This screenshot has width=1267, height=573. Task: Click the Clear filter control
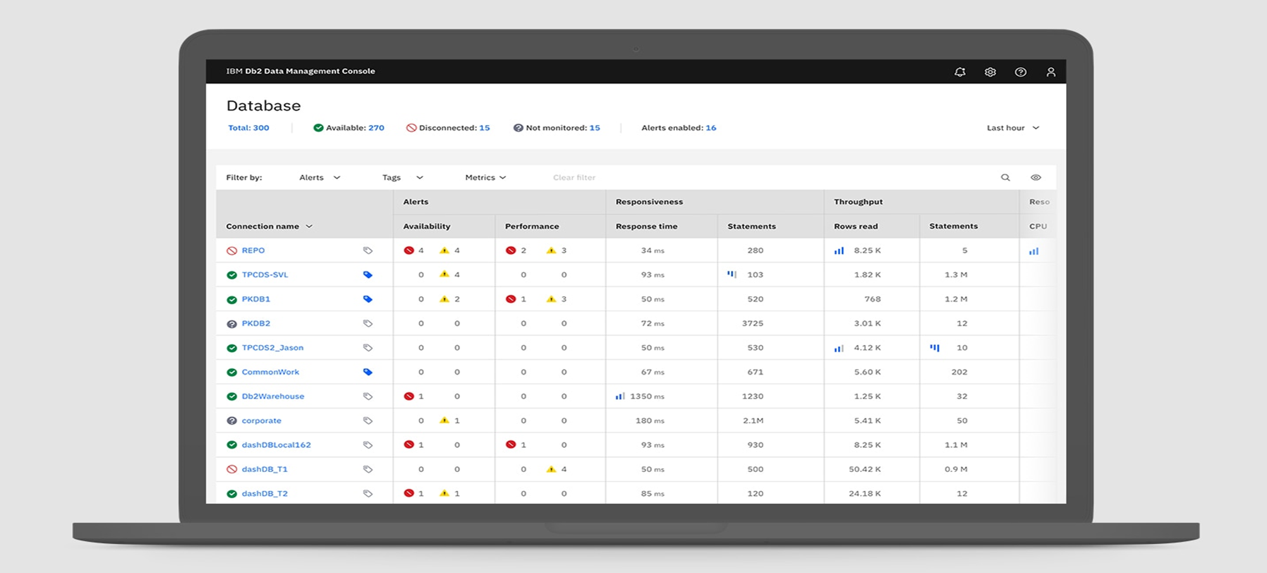(x=573, y=178)
